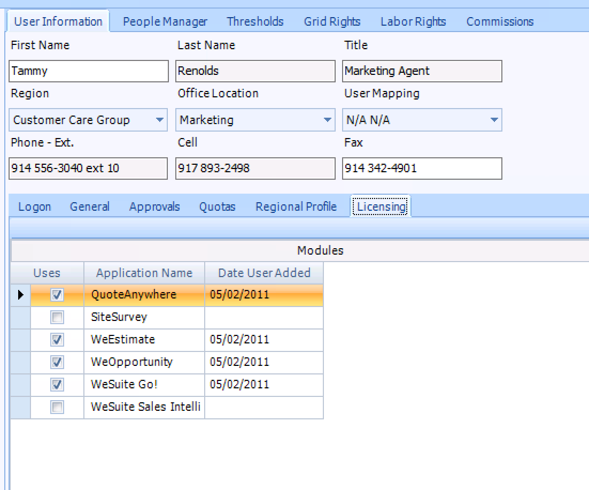Click WeSuite Go!'s 05/02/2011 date cell
589x490 pixels.
coord(264,385)
